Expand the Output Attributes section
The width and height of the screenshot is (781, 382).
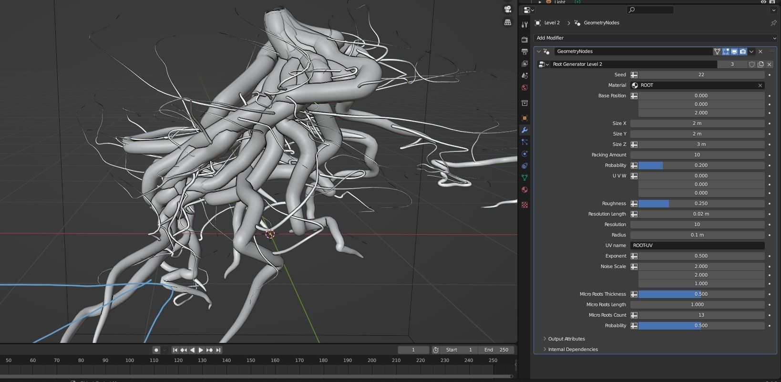pos(566,339)
